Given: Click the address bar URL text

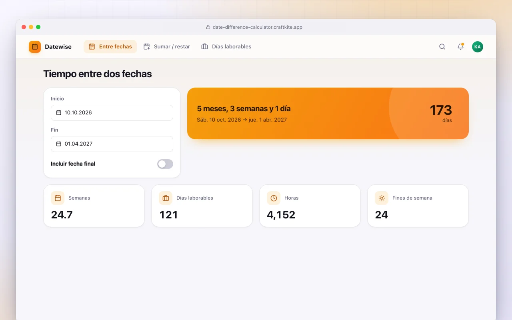Looking at the screenshot, I should click(x=258, y=27).
